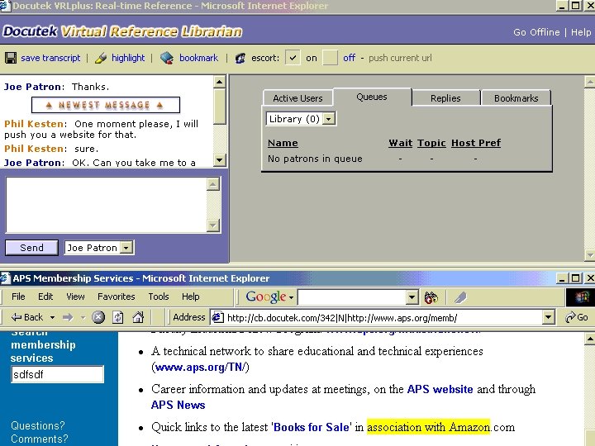This screenshot has height=446, width=595.
Task: Click the push current url link
Action: pos(400,58)
